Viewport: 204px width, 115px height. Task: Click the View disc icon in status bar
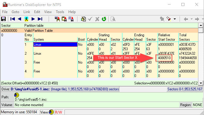tap(51, 112)
